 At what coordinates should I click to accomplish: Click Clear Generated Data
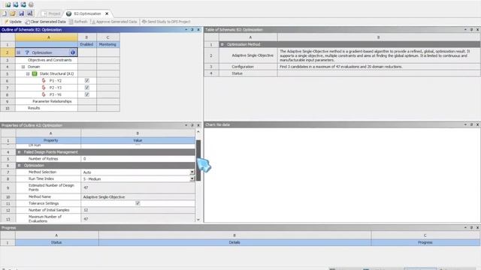45,22
